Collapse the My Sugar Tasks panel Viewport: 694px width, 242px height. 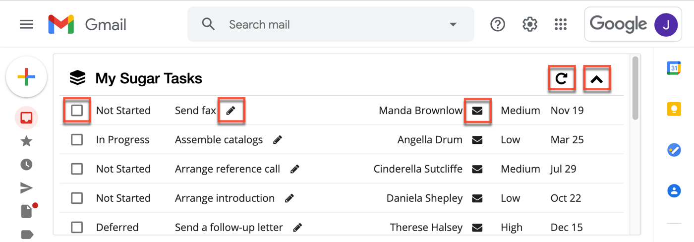pos(596,78)
